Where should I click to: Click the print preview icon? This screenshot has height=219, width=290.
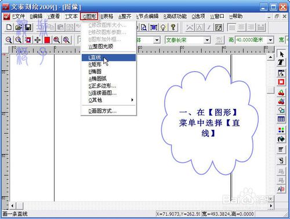pyautogui.click(x=144, y=27)
